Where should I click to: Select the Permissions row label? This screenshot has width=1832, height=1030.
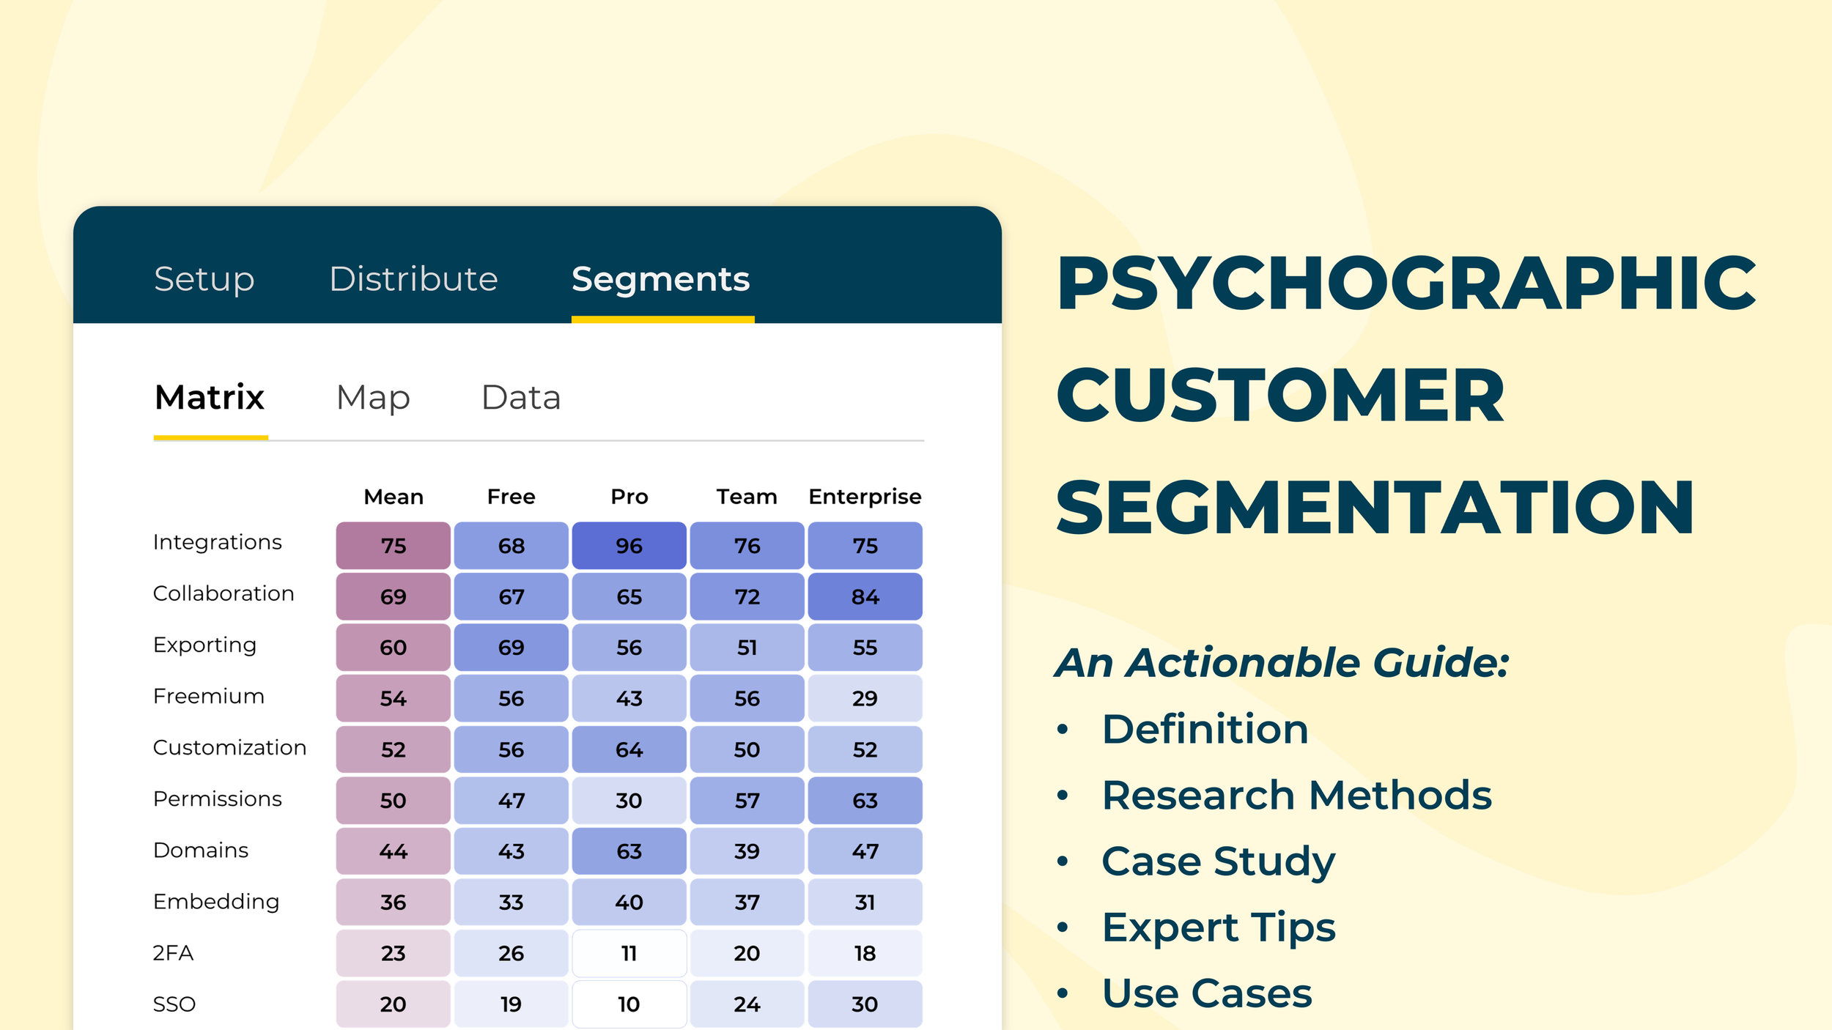coord(218,799)
